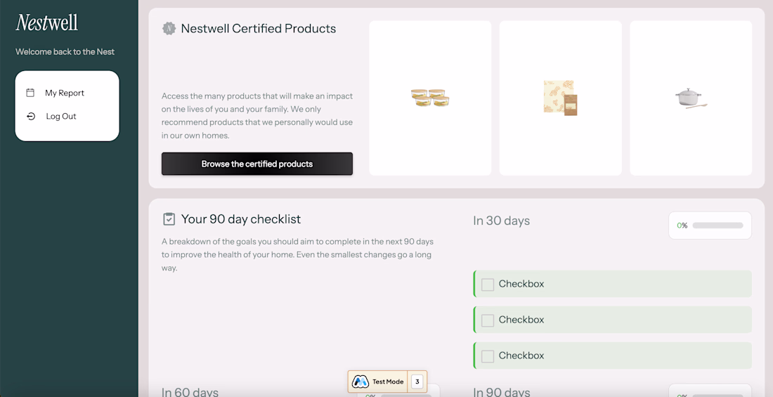Viewport: 773px width, 397px height.
Task: Click the In 30 days progress bar
Action: 717,226
